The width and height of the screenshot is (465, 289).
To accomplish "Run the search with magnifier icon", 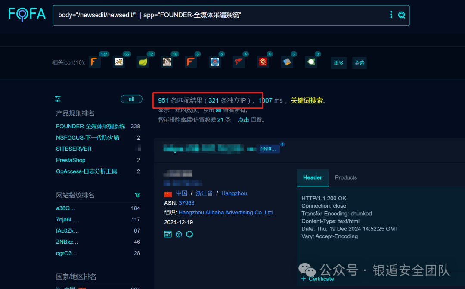I will (x=402, y=15).
